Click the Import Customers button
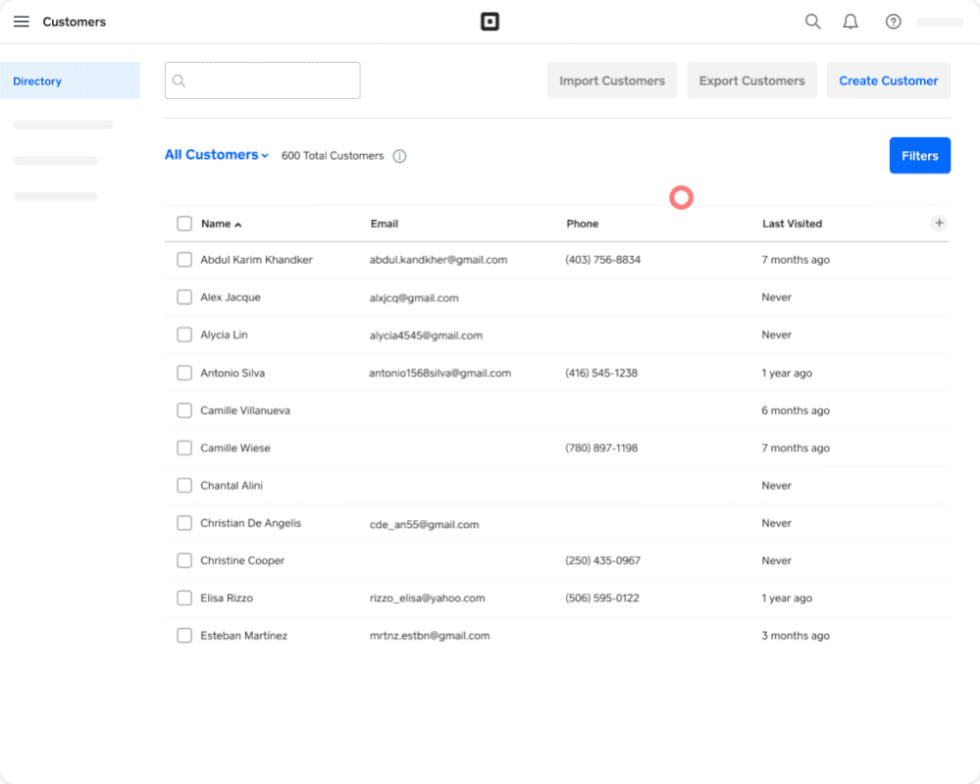980x784 pixels. tap(612, 80)
